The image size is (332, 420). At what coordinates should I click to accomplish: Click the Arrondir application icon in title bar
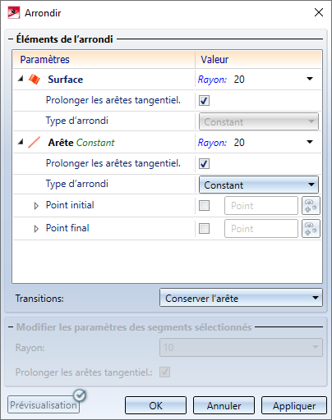pos(14,13)
